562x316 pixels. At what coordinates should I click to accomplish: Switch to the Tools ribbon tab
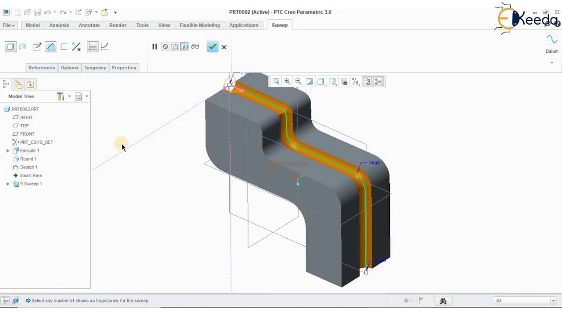coord(142,25)
